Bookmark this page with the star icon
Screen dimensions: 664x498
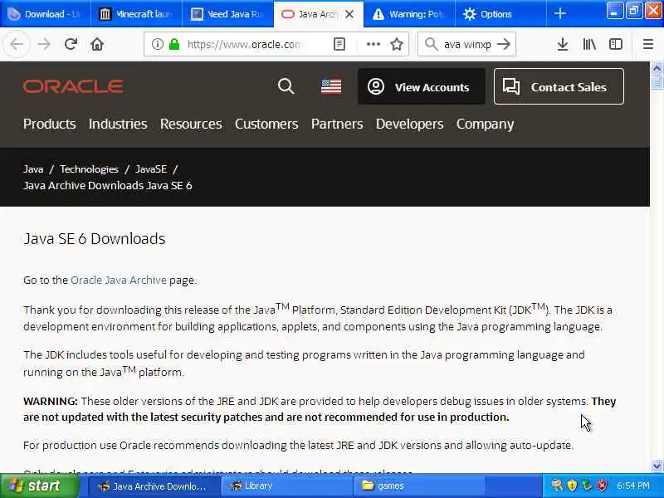point(397,44)
